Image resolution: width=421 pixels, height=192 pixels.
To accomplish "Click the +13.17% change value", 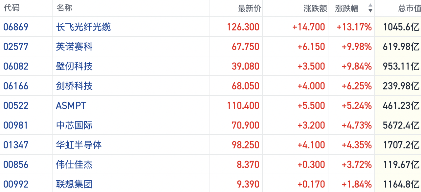I will [x=354, y=27].
